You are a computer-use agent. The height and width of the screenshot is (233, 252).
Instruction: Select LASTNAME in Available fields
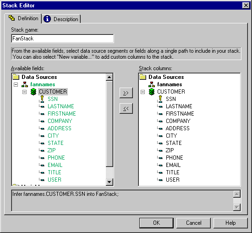61,106
